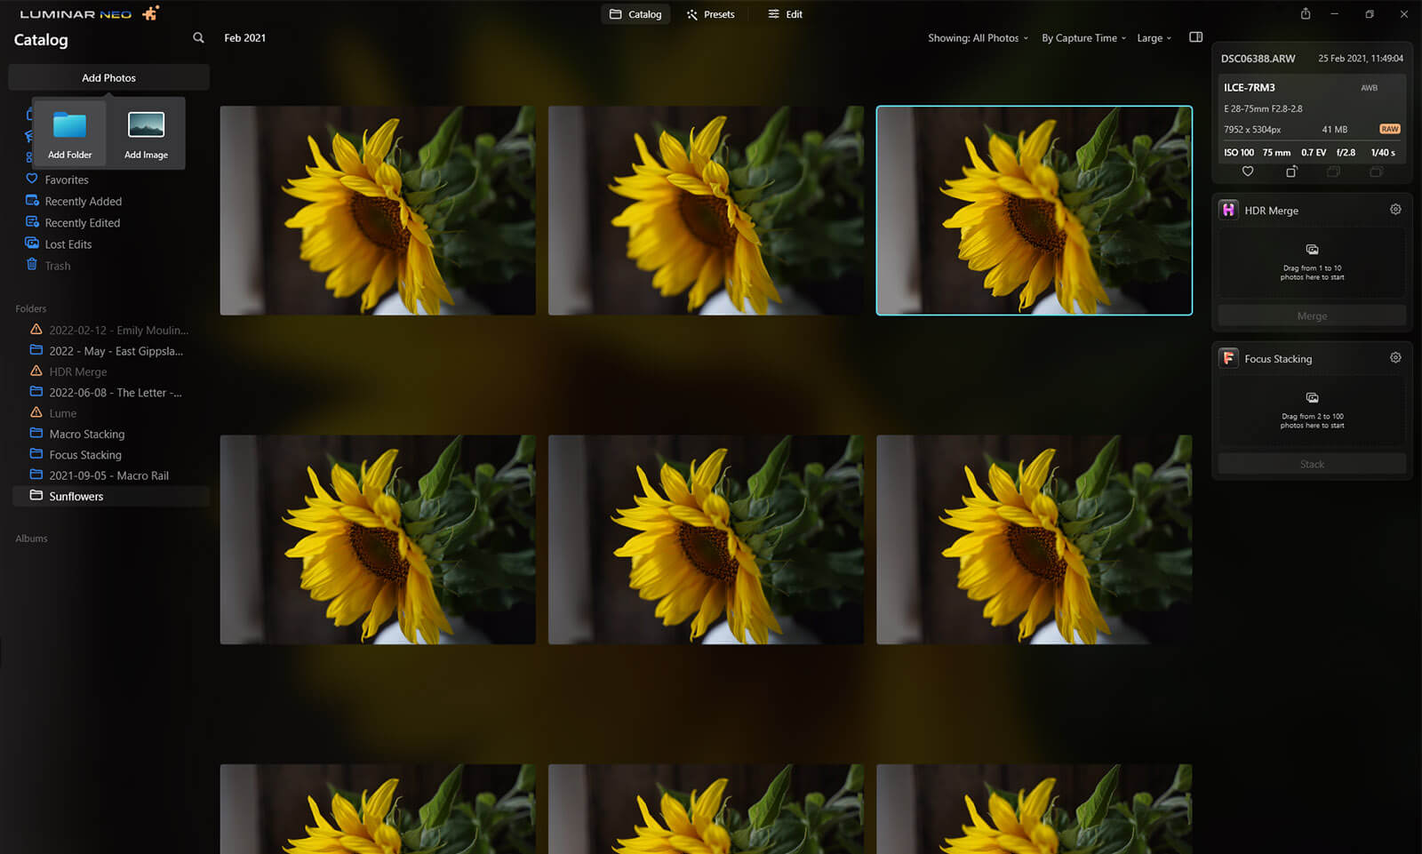Click the rotate icon in info panel
The image size is (1422, 854).
pos(1291,172)
